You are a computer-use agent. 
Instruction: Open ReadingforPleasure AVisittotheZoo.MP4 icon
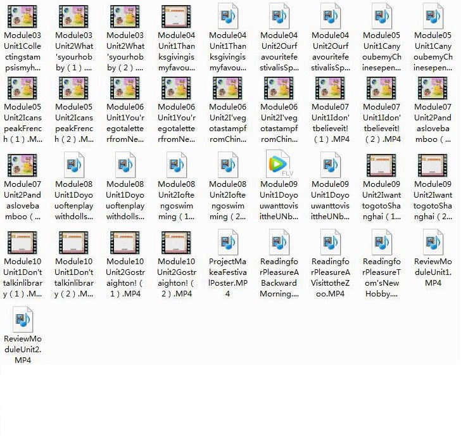pyautogui.click(x=330, y=243)
